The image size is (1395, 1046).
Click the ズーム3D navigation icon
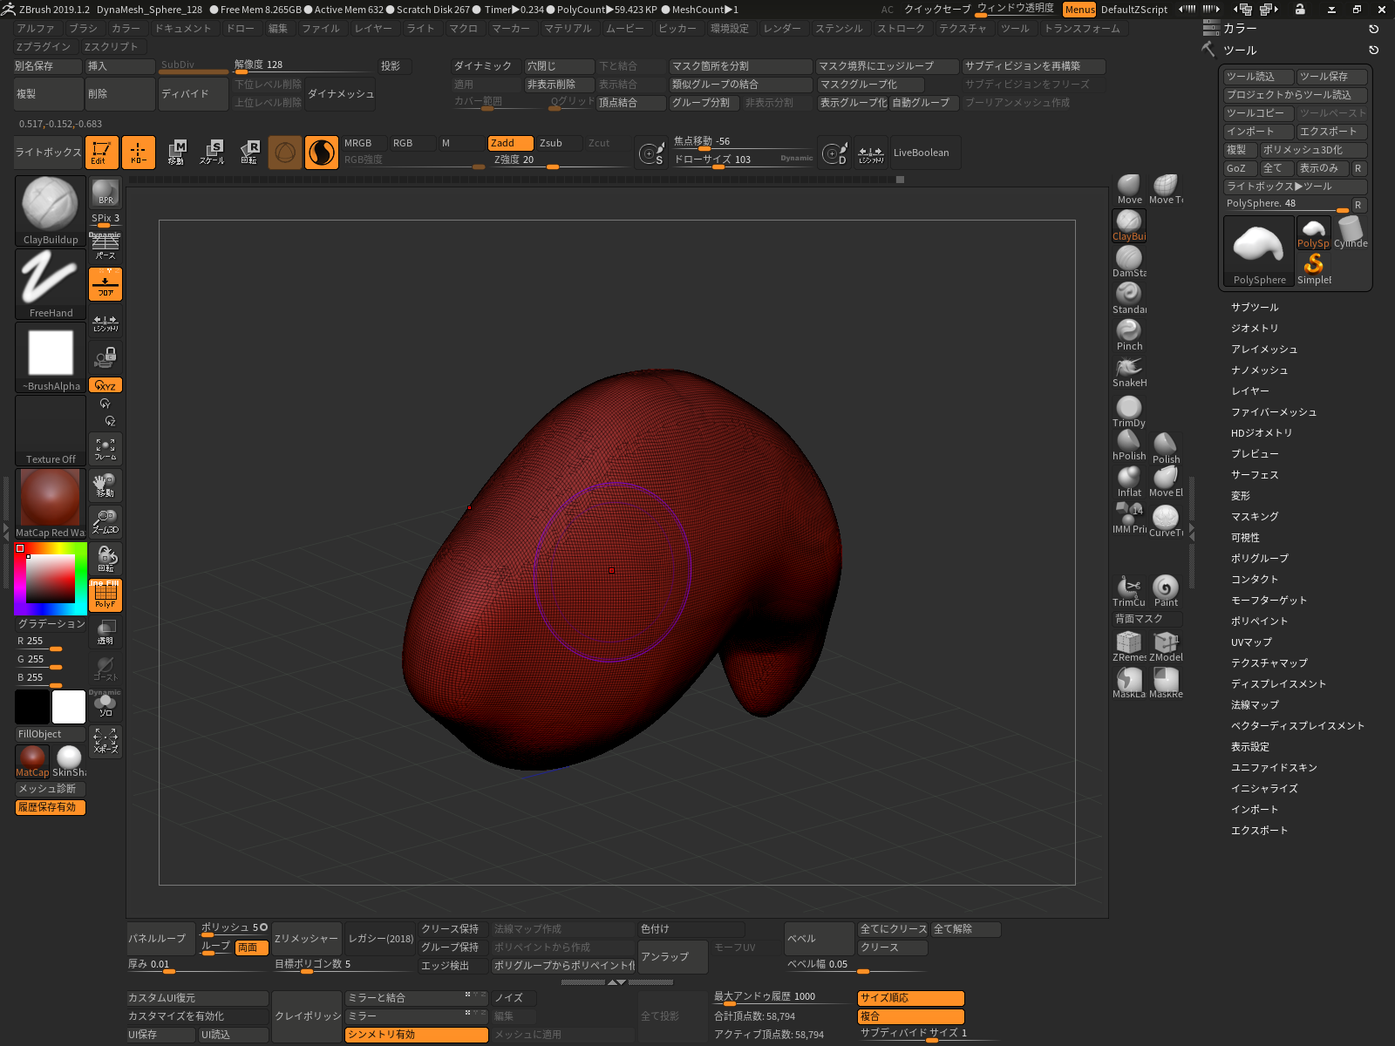(105, 522)
